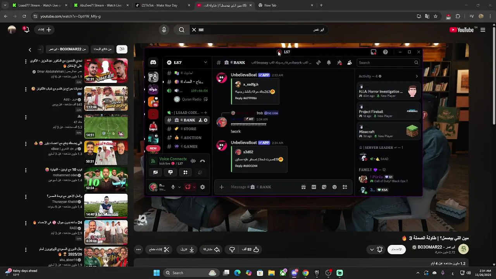The height and width of the screenshot is (279, 496).
Task: Click the plus attachment button in Discord
Action: pos(221,187)
